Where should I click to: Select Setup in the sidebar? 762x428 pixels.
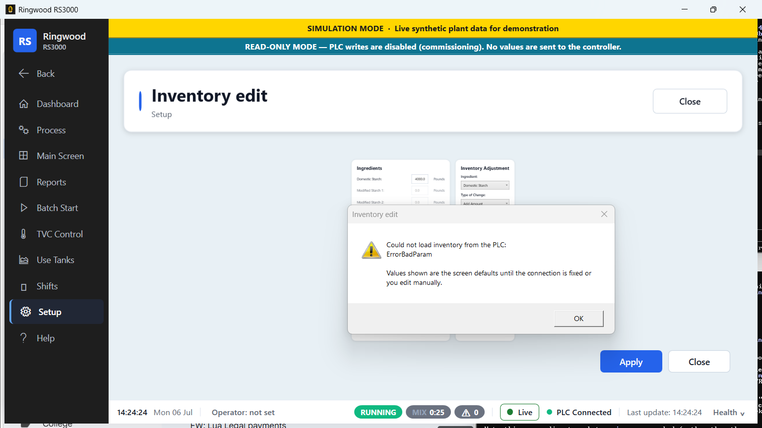pos(57,312)
